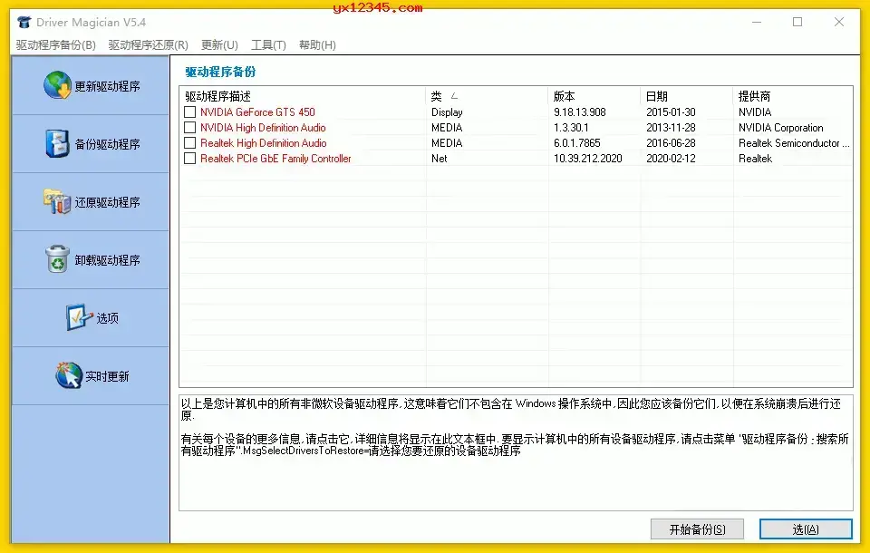Click the checklist icon for 选项
870x553 pixels.
pyautogui.click(x=79, y=317)
